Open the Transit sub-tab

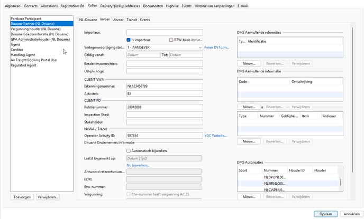[132, 20]
